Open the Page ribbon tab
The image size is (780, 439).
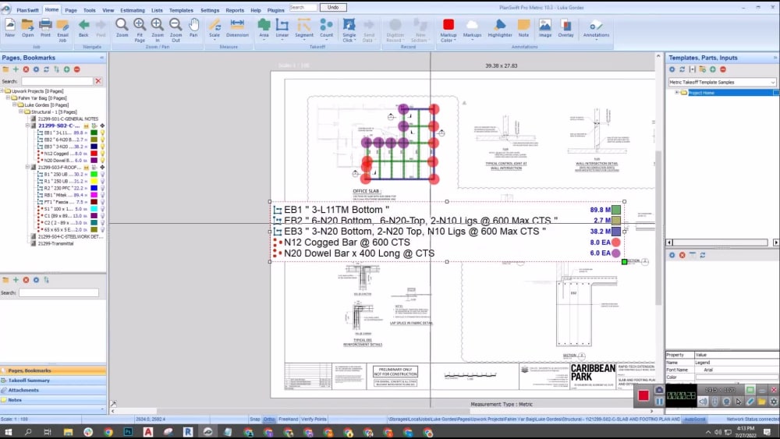71,10
